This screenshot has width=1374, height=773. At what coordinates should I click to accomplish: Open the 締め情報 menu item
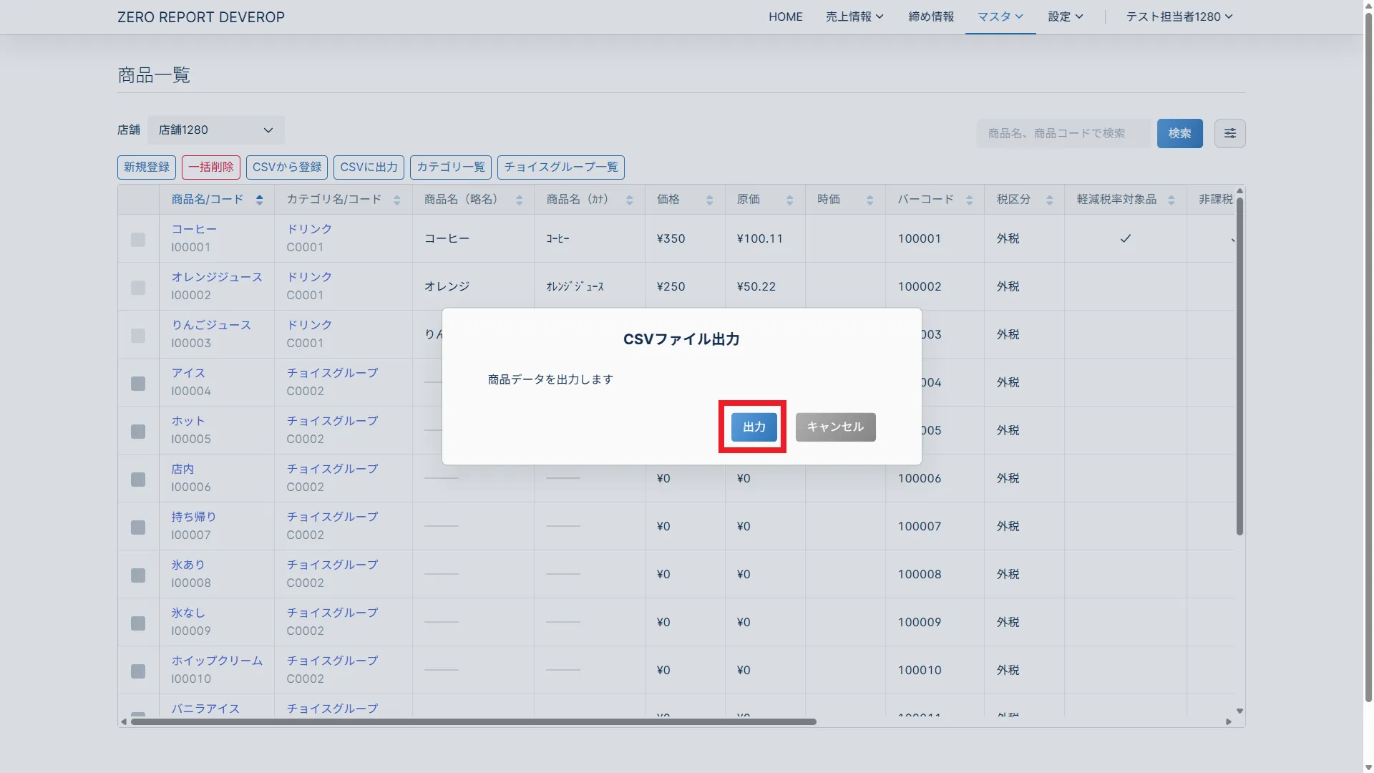tap(930, 16)
